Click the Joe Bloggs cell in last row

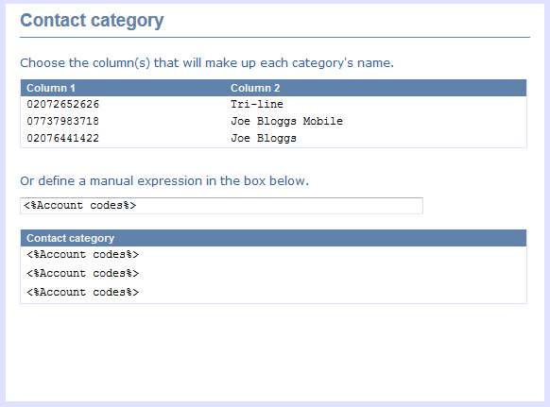[264, 138]
